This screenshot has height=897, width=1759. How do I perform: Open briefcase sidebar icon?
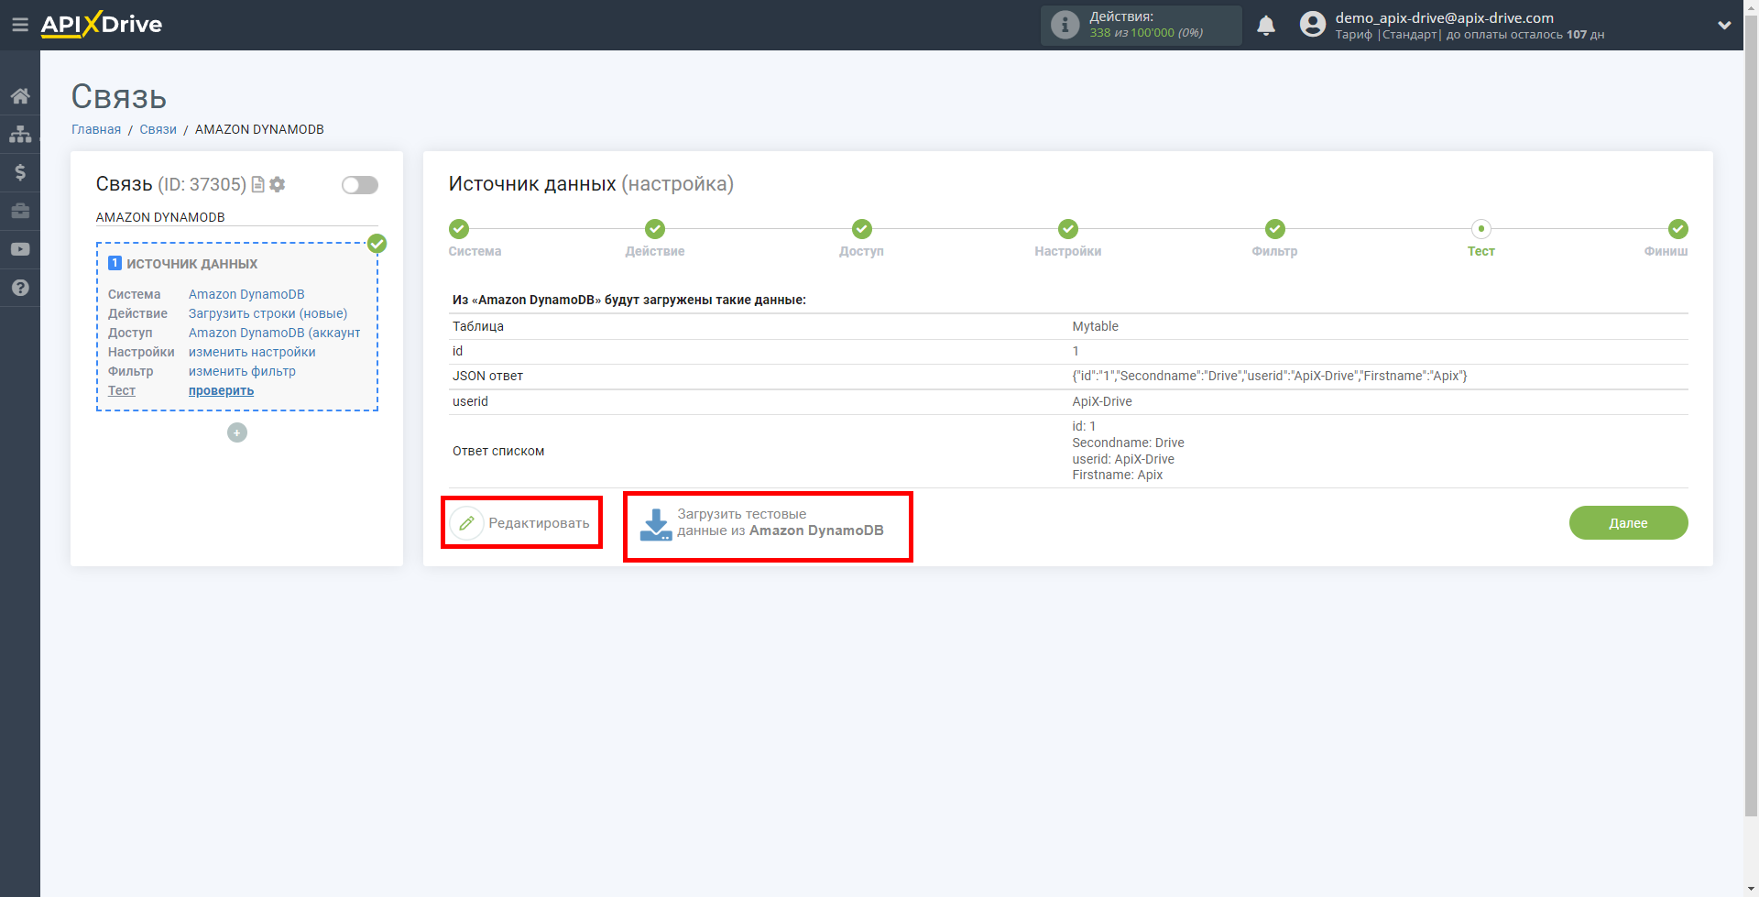pos(20,211)
